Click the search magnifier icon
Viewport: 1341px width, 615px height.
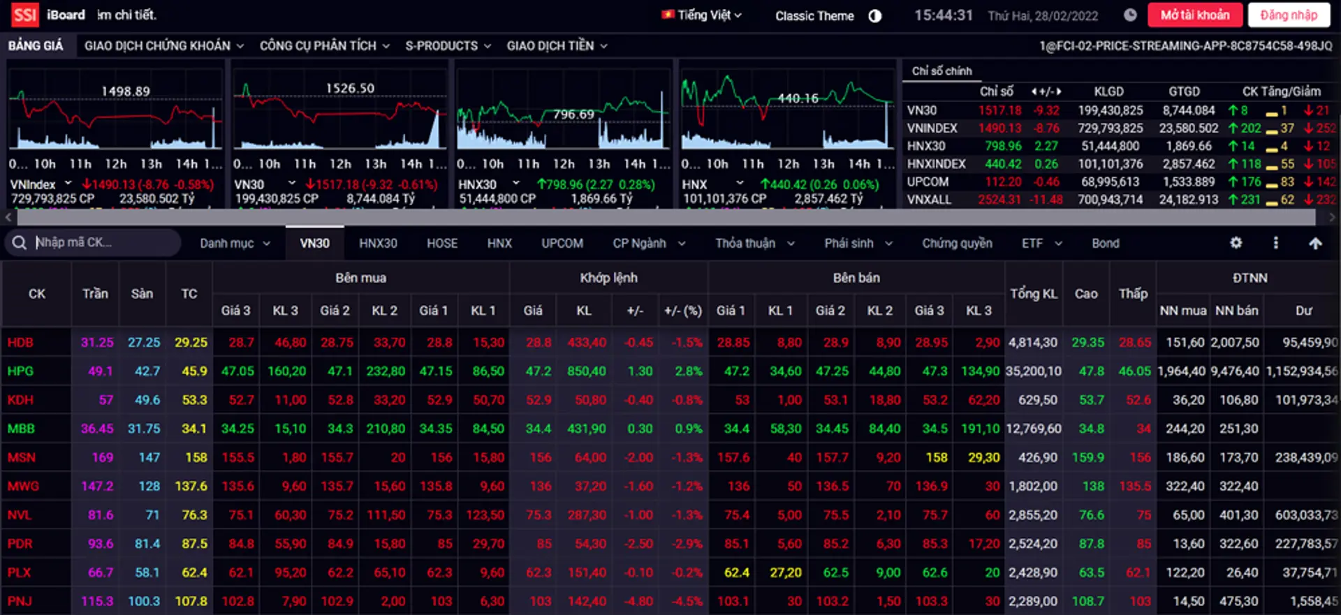pos(19,243)
